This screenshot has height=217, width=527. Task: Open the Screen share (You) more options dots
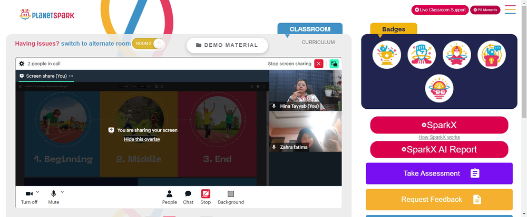point(71,76)
